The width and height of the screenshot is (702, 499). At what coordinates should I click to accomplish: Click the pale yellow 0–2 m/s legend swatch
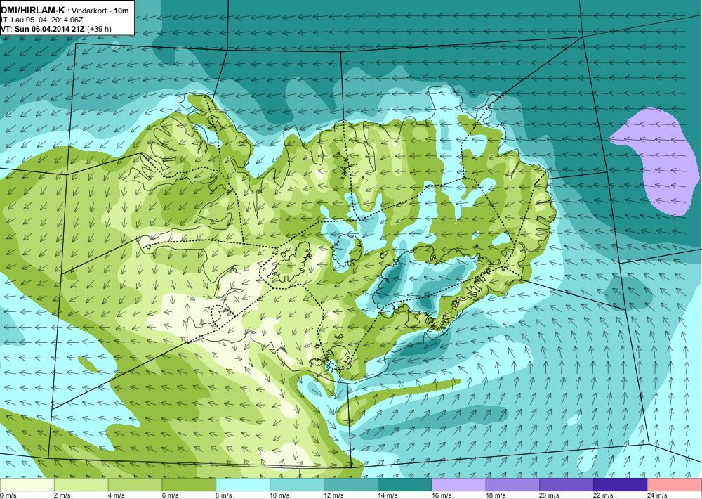(27, 485)
